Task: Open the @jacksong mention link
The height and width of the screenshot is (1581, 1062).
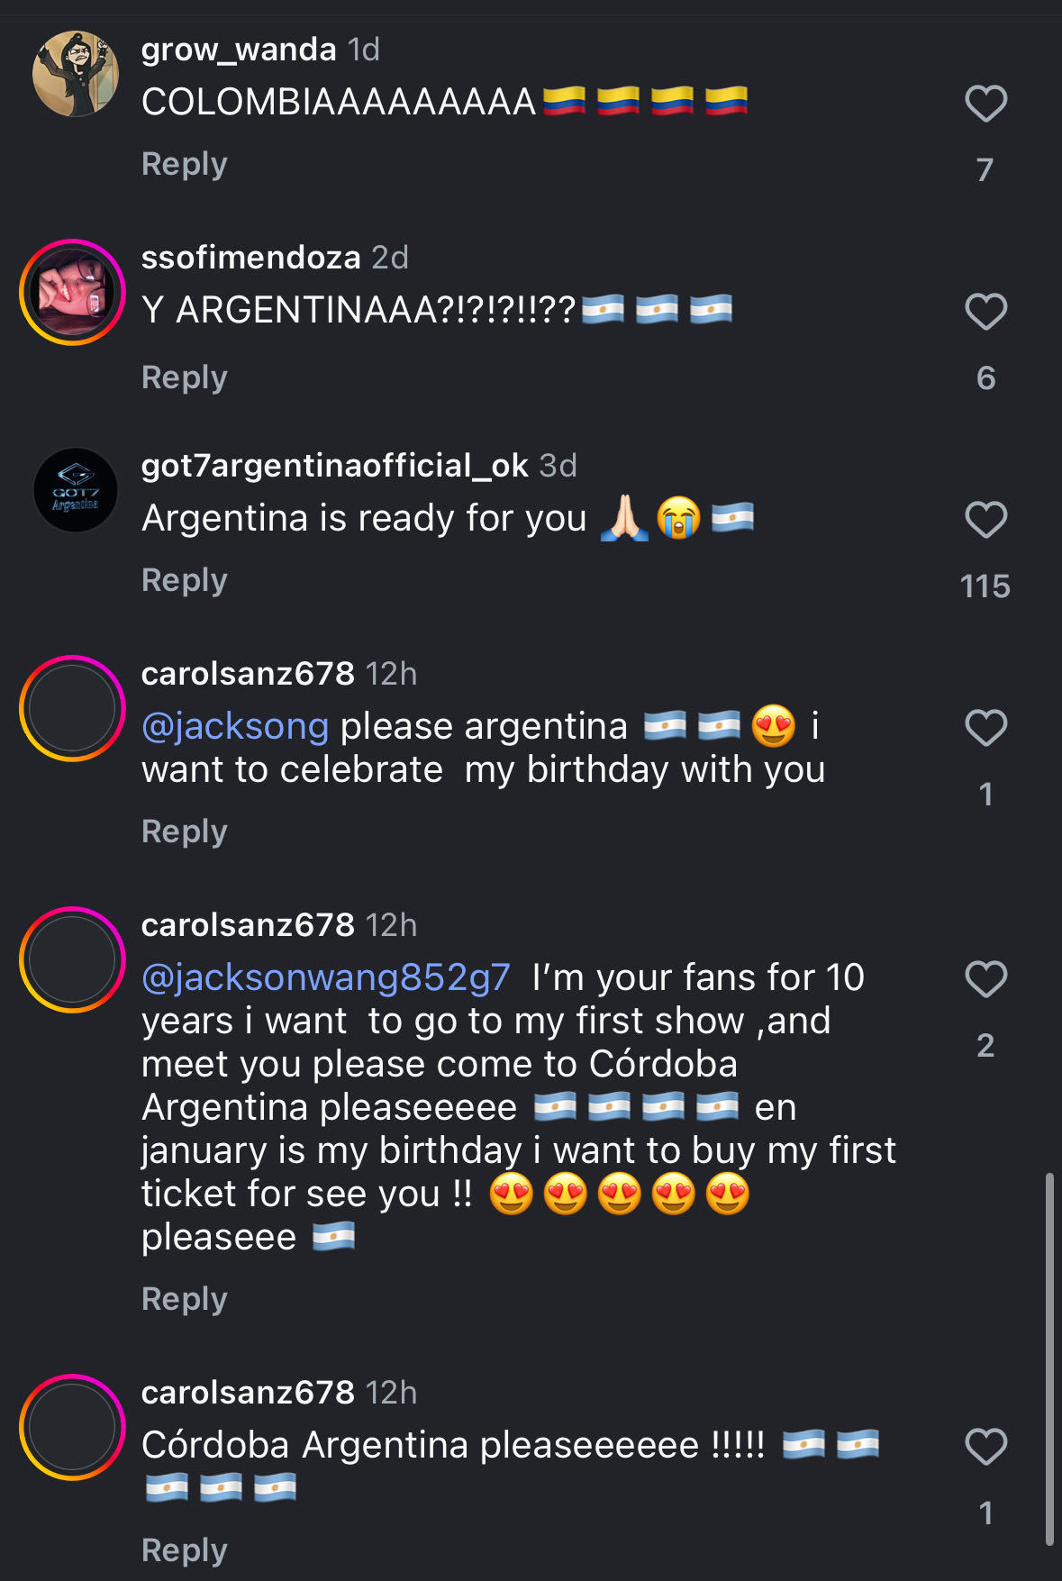Action: click(x=235, y=726)
